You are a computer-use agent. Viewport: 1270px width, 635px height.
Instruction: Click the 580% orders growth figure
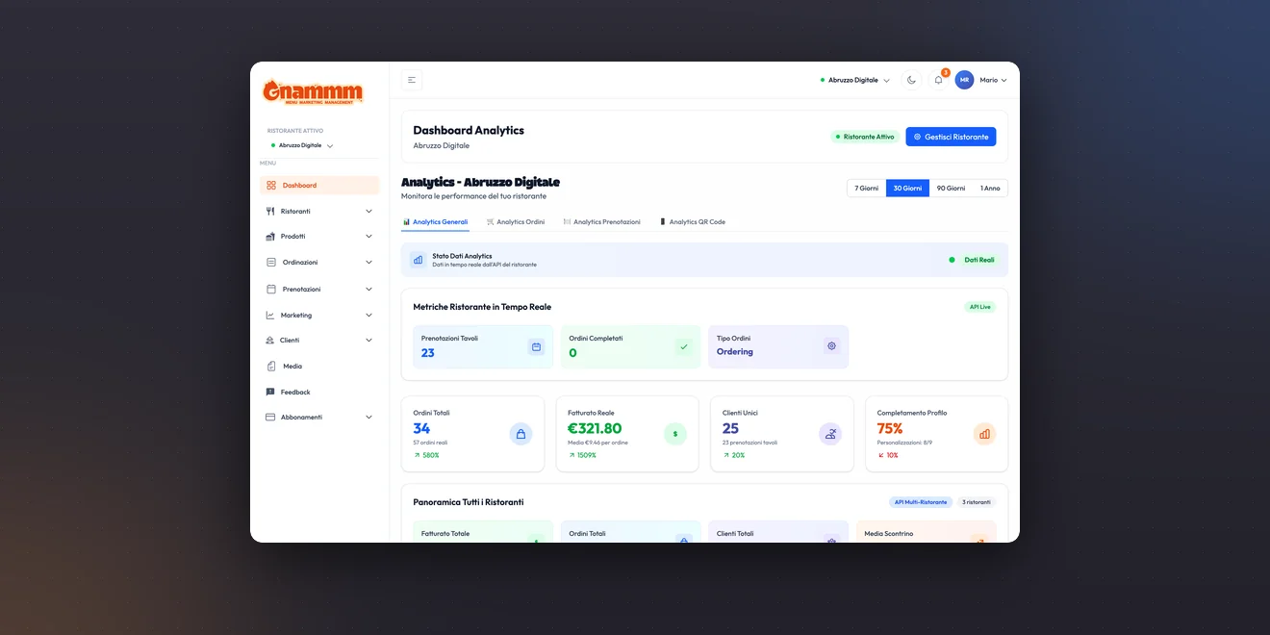[430, 455]
